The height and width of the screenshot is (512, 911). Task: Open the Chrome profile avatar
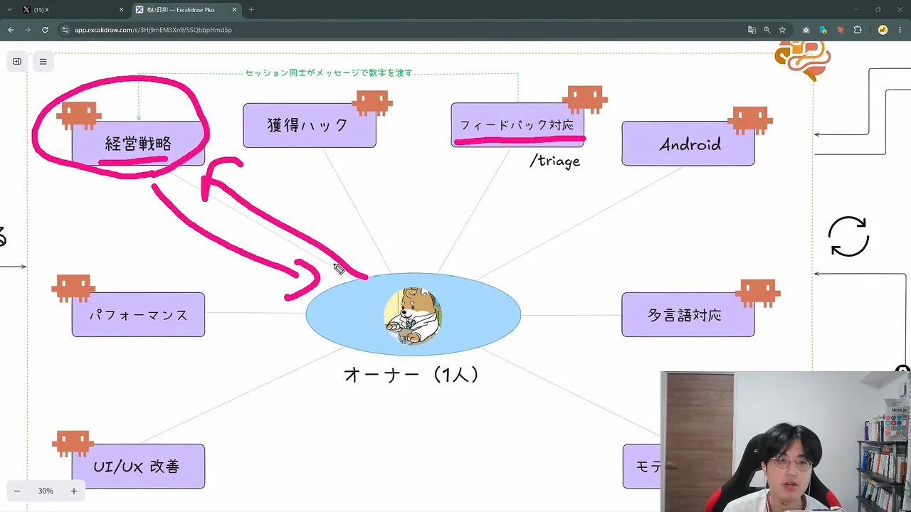[x=883, y=30]
